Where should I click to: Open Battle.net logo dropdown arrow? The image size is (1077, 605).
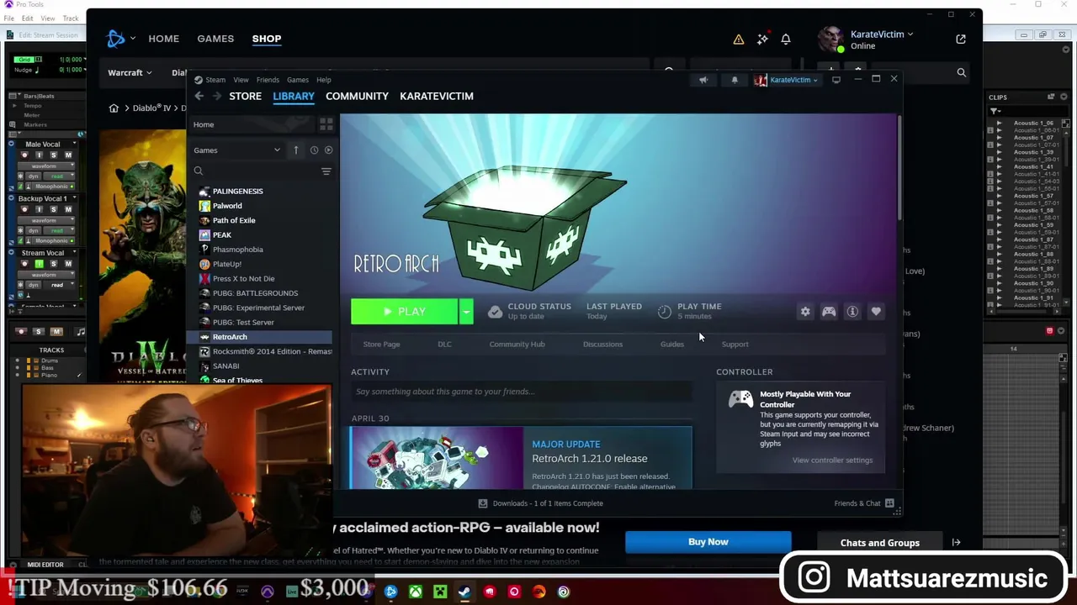pyautogui.click(x=133, y=39)
